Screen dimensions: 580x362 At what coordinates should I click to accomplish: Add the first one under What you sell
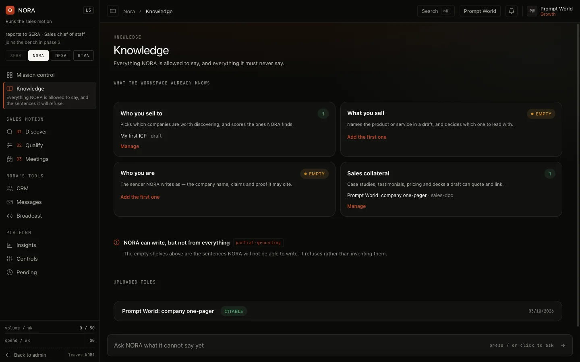367,137
